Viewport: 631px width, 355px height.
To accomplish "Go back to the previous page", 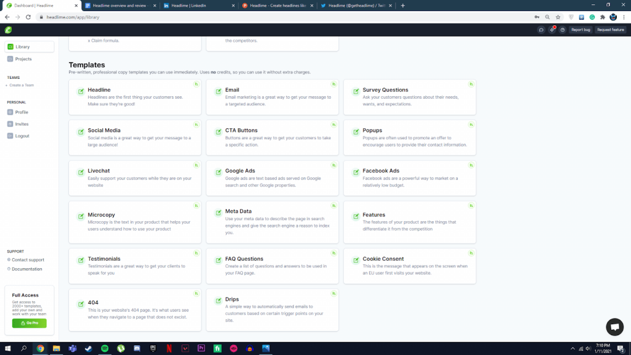I will pos(7,17).
